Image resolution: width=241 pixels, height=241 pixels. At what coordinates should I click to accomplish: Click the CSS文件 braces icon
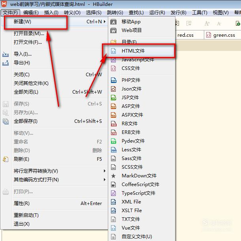coord(113,68)
